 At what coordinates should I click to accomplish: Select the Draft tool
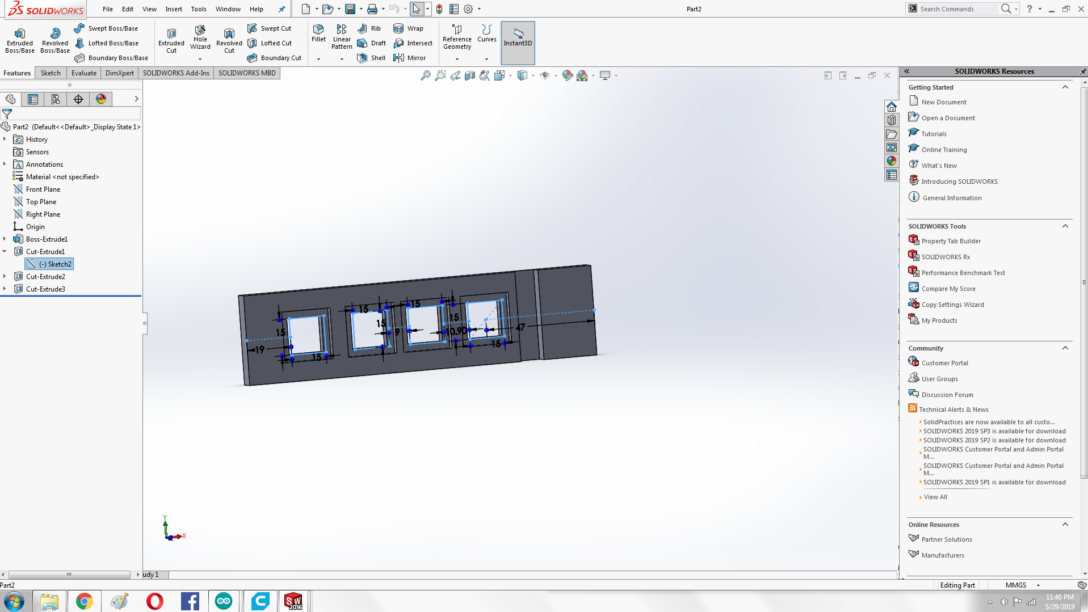coord(372,43)
